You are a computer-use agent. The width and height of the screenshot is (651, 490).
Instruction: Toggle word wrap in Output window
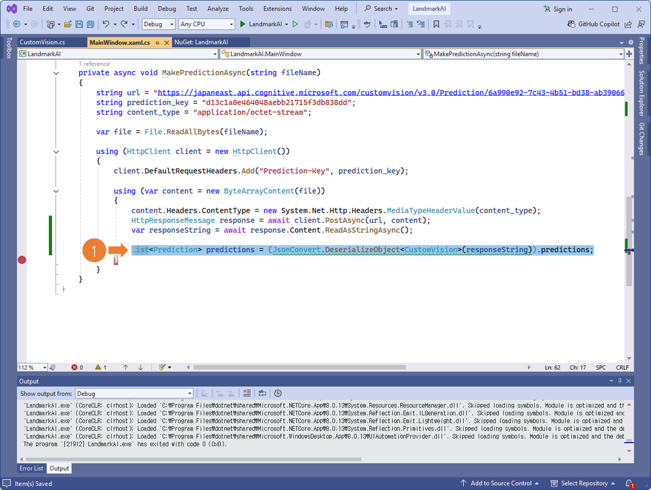click(262, 393)
